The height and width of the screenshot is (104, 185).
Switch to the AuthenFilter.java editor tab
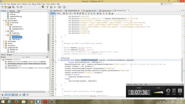pyautogui.click(x=57, y=11)
